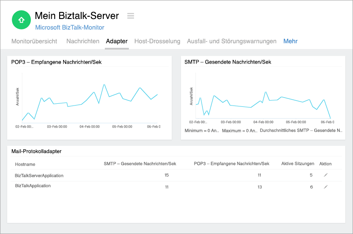The image size is (353, 234).
Task: Click POP3 – Empfangene Nachrichten/Sek column header
Action: coord(231,164)
